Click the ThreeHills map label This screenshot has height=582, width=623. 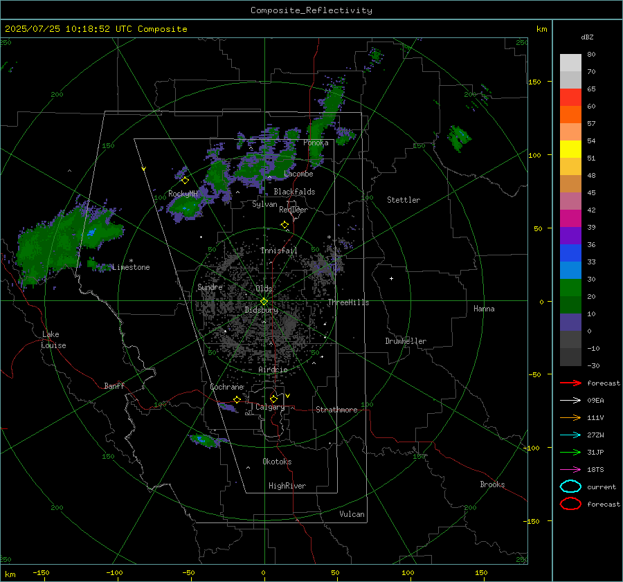click(x=348, y=302)
